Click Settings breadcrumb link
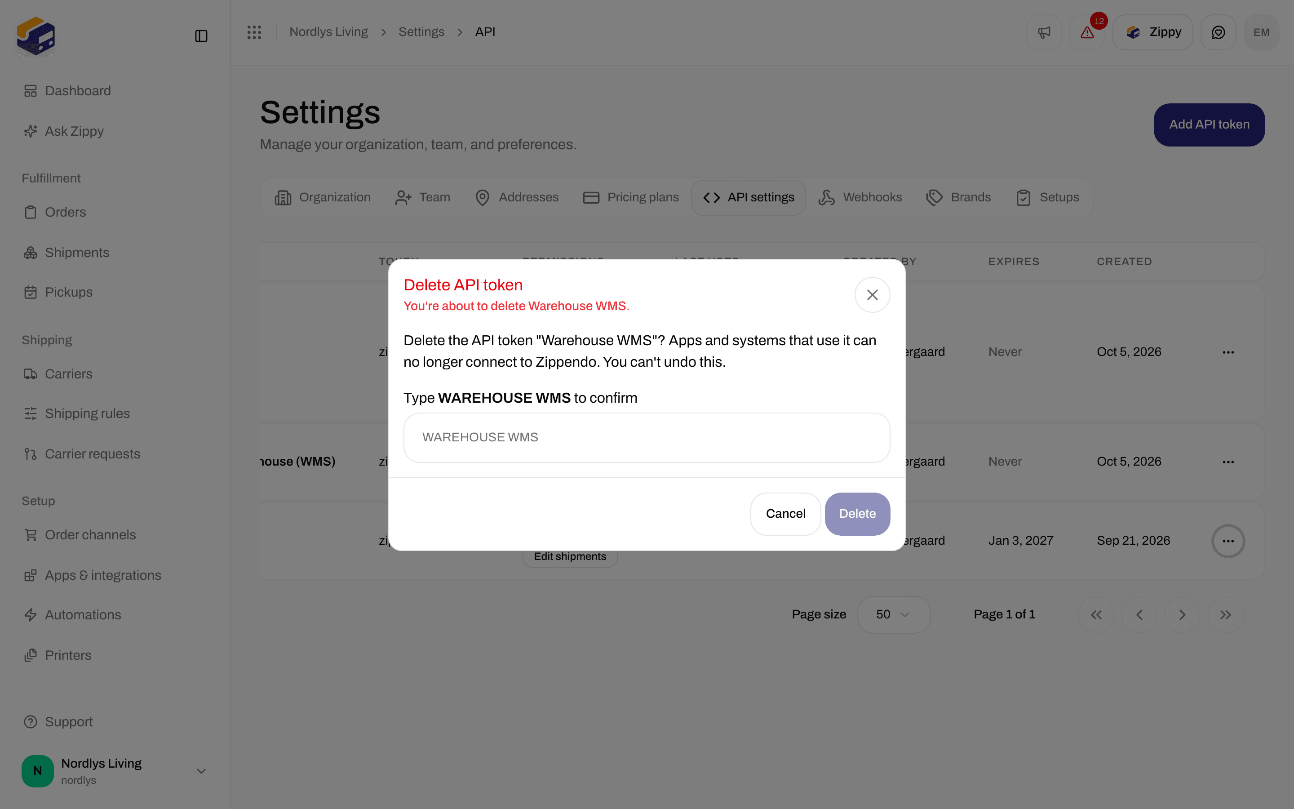The height and width of the screenshot is (809, 1294). pyautogui.click(x=421, y=32)
